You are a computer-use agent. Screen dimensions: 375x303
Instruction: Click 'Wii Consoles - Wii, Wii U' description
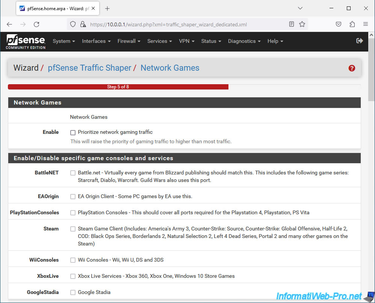[121, 260]
